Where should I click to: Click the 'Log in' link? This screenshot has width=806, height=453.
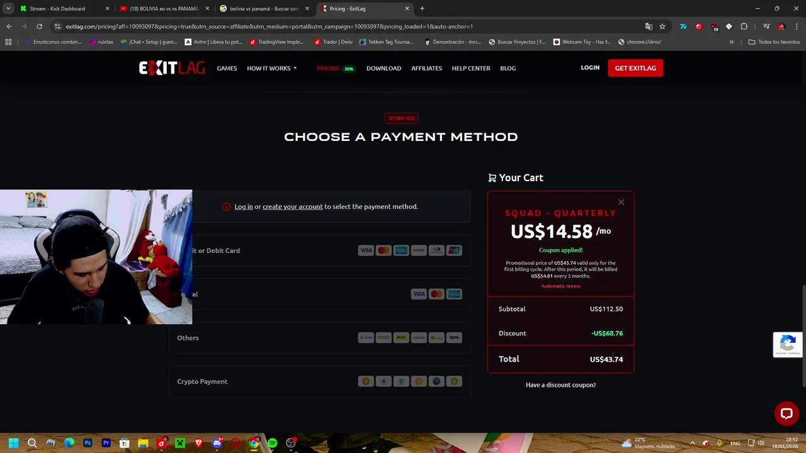pos(243,206)
